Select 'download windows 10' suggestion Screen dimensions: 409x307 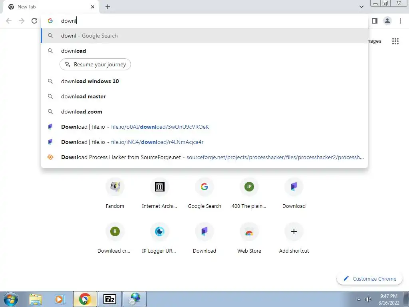(x=204, y=81)
